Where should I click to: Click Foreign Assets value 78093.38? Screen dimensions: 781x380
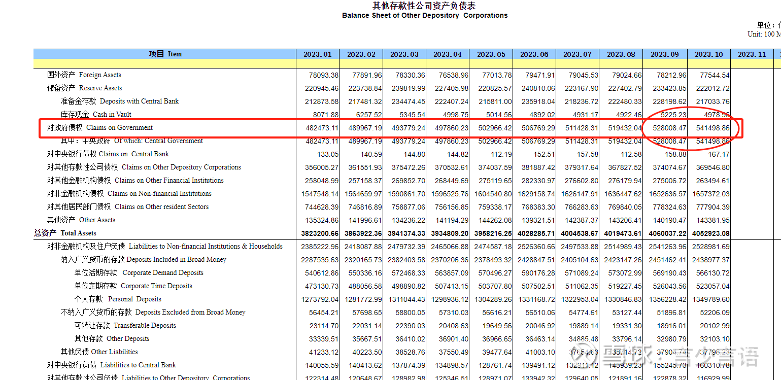click(x=323, y=75)
